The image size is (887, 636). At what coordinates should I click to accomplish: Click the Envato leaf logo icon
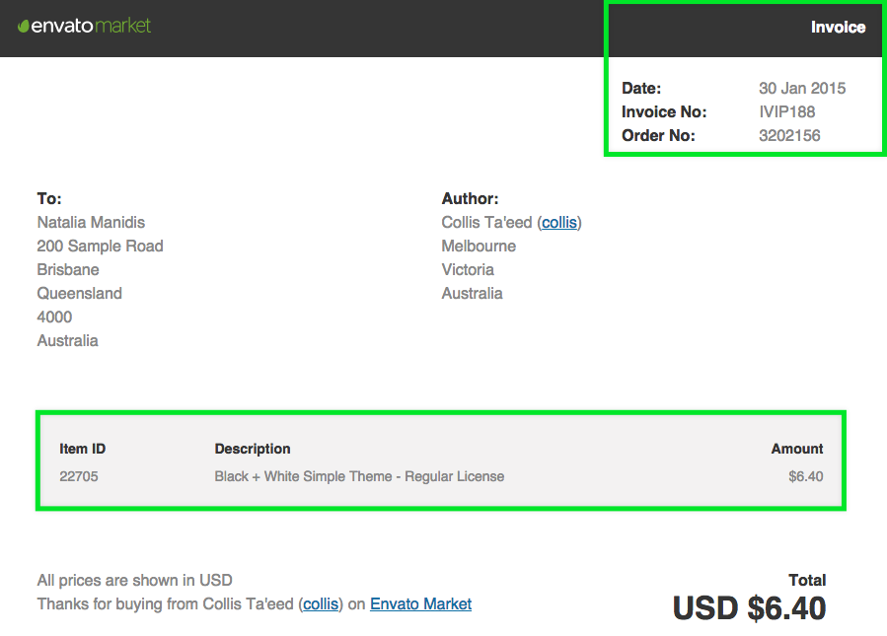(24, 26)
